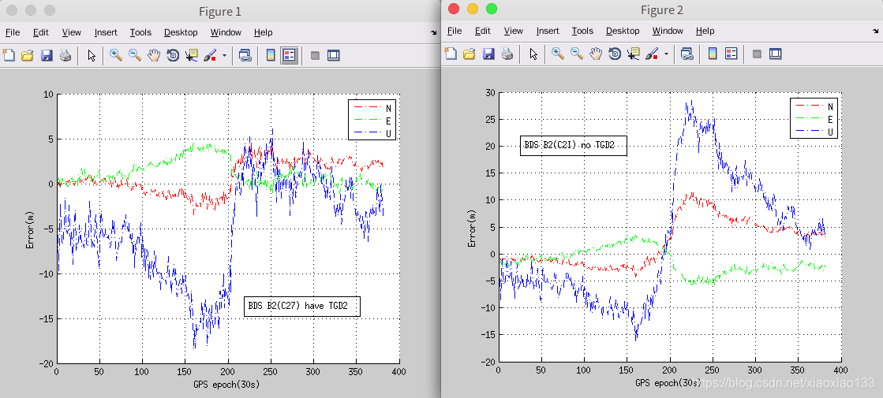Print Figure 1 using the printer icon
This screenshot has height=398, width=883.
(65, 54)
